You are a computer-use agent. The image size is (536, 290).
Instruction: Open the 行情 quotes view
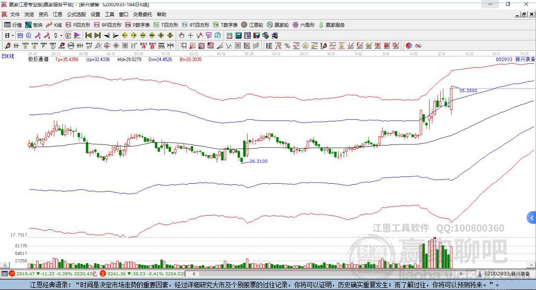[13, 25]
